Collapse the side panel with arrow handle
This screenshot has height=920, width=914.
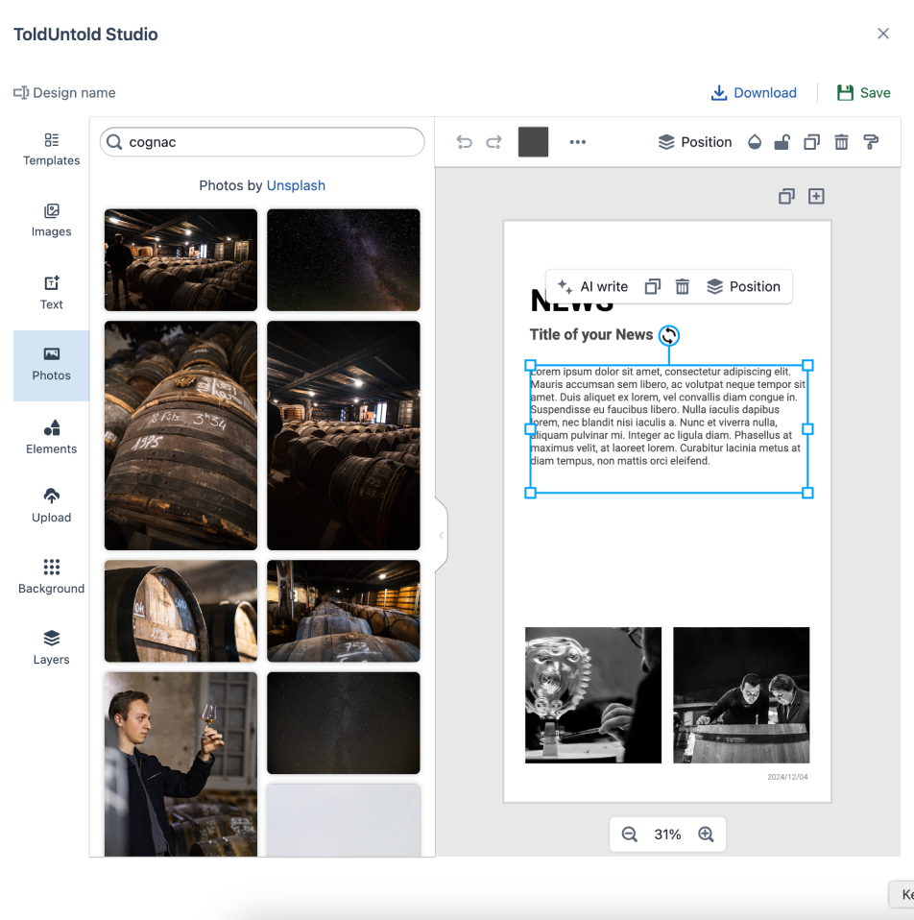(441, 535)
